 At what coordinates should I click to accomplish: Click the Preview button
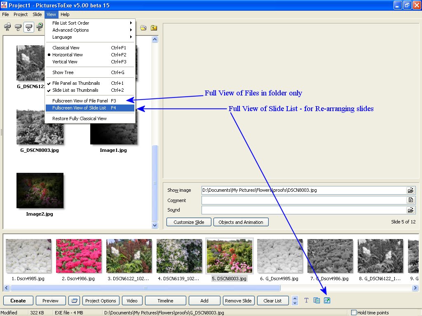click(x=50, y=301)
